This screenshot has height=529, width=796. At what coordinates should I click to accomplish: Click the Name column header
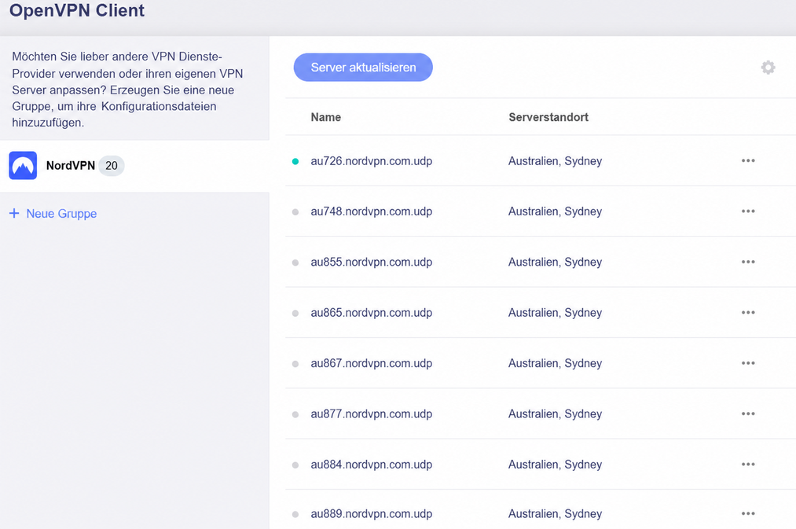(x=326, y=117)
